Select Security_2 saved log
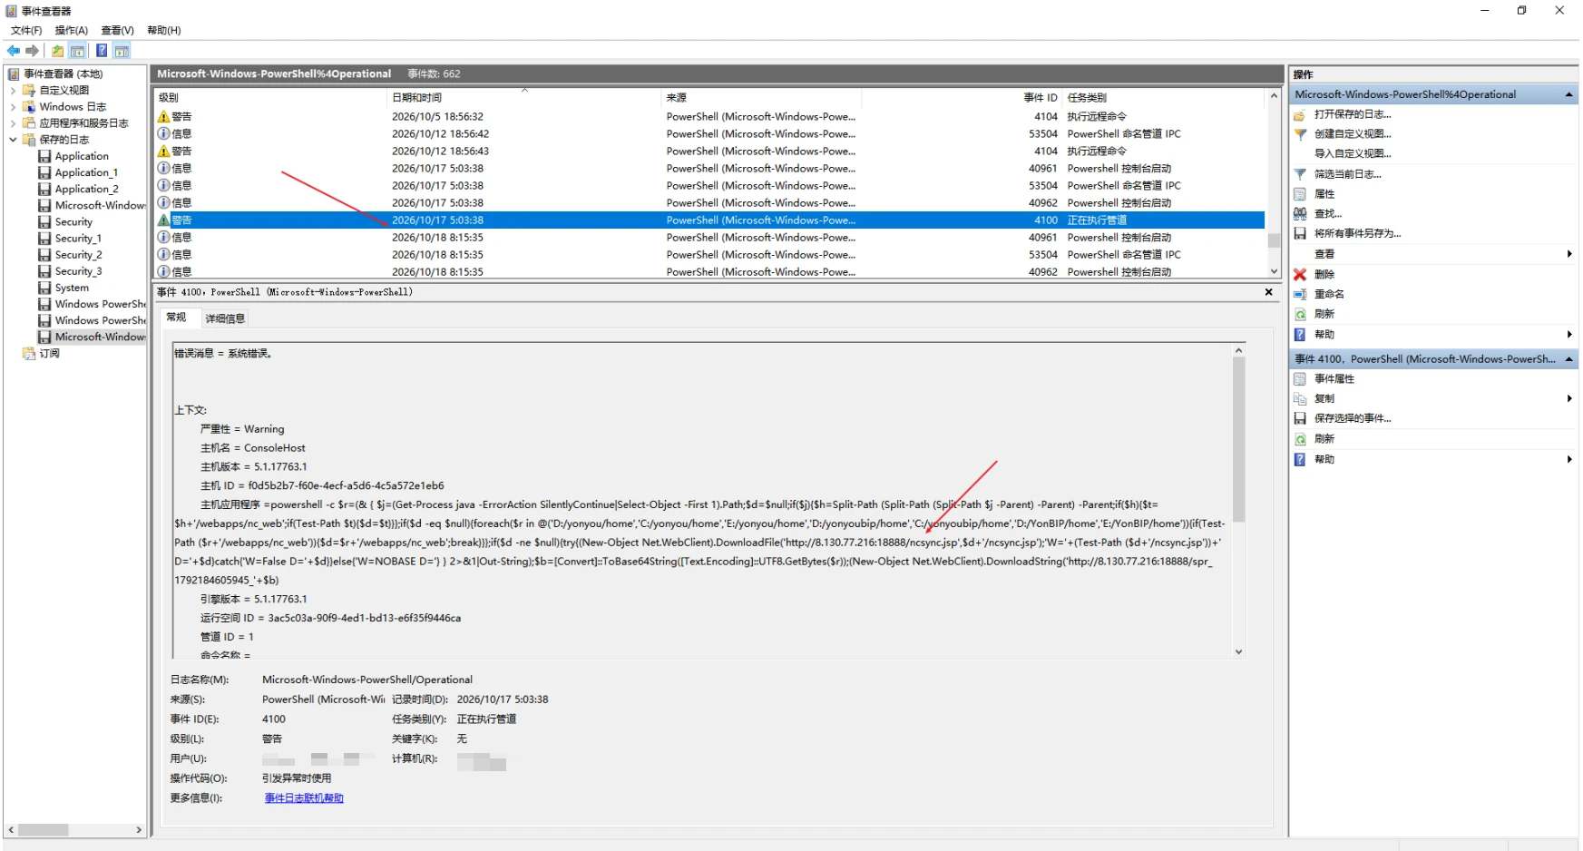 point(78,255)
